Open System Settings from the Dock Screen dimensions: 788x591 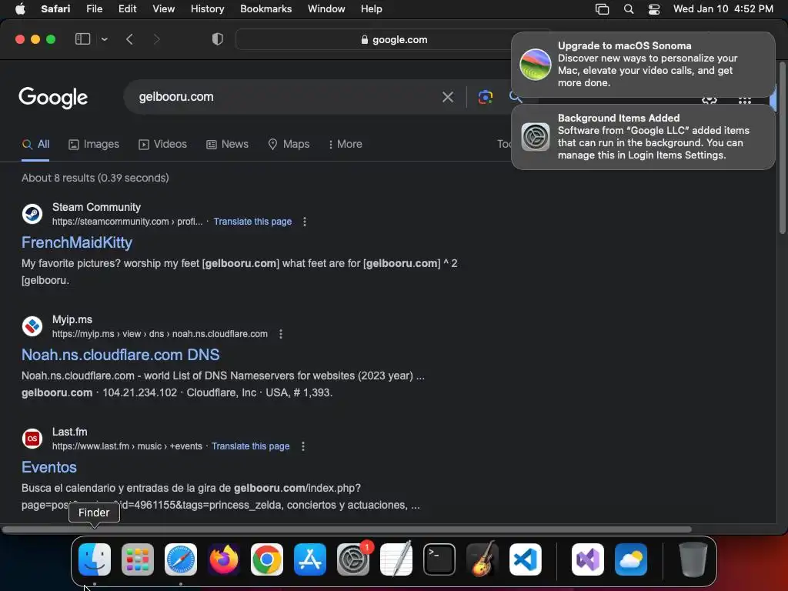pyautogui.click(x=352, y=559)
